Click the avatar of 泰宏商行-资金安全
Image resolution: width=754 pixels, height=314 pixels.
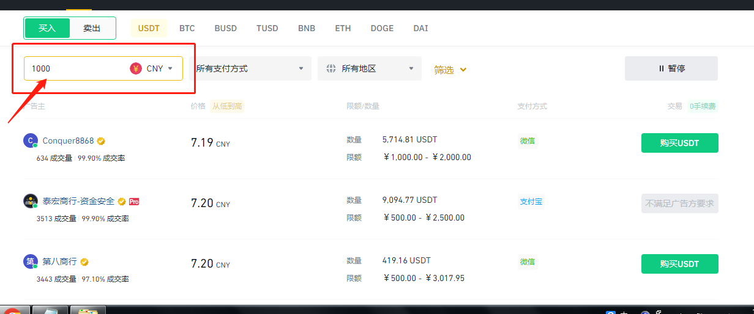pos(30,201)
